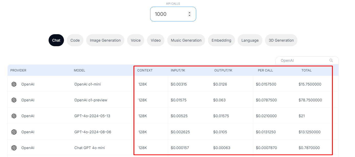This screenshot has width=355, height=157.
Task: Click the OpenAI logo in the o1-mini row
Action: (x=14, y=84)
